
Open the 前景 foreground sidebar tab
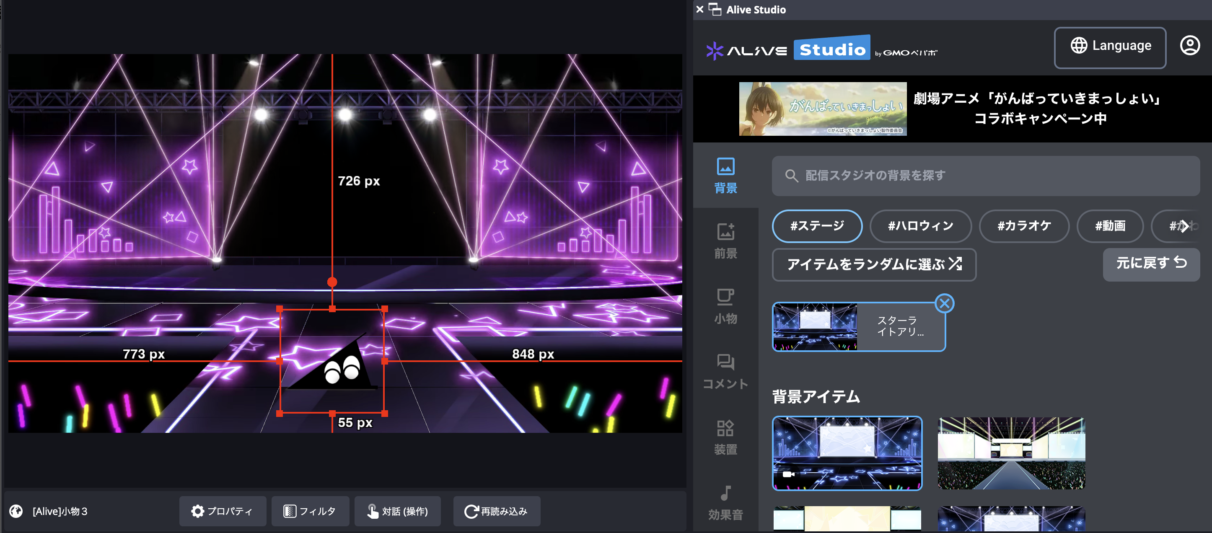(725, 241)
